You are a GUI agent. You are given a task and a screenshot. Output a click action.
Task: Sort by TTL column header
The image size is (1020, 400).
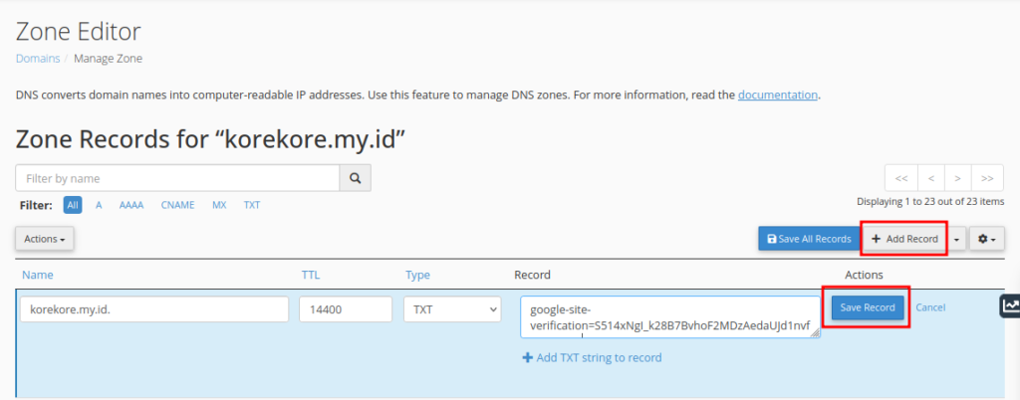[x=311, y=275]
